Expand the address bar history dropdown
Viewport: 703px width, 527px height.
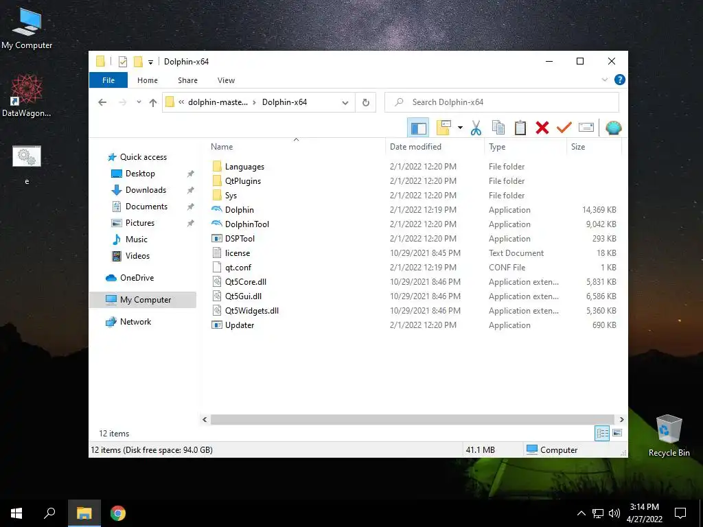(x=345, y=103)
